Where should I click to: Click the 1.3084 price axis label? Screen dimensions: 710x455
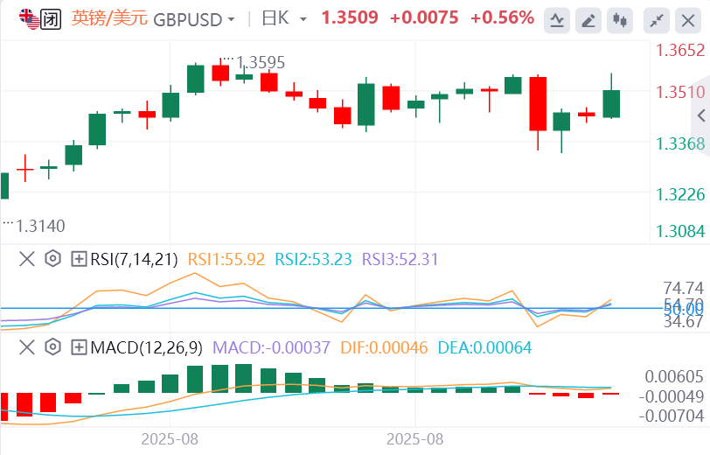click(680, 231)
